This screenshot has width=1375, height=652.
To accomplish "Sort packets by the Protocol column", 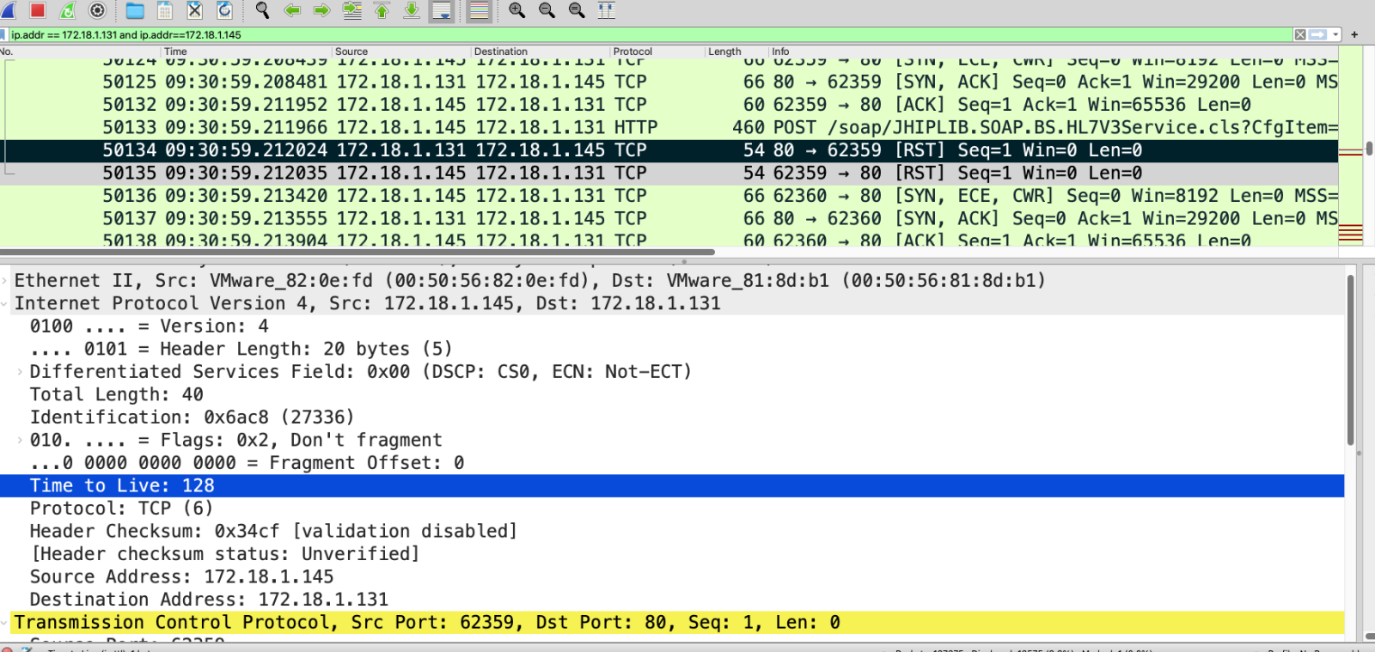I will tap(632, 52).
